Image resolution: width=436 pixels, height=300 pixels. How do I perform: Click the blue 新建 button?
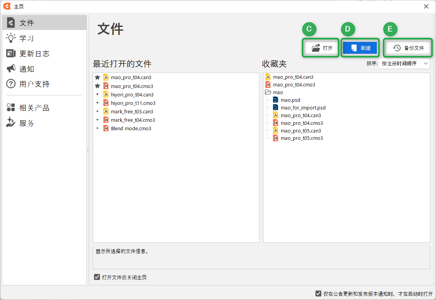(x=360, y=48)
